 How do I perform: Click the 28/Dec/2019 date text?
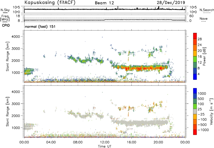[x=171, y=3]
